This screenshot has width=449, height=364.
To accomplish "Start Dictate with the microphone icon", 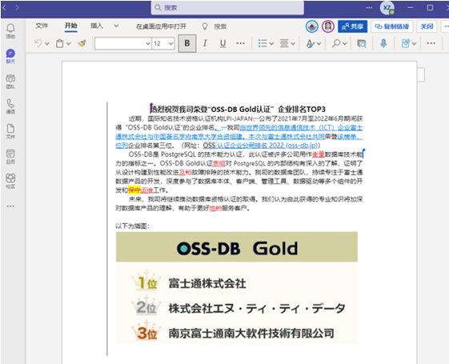I will [x=383, y=43].
